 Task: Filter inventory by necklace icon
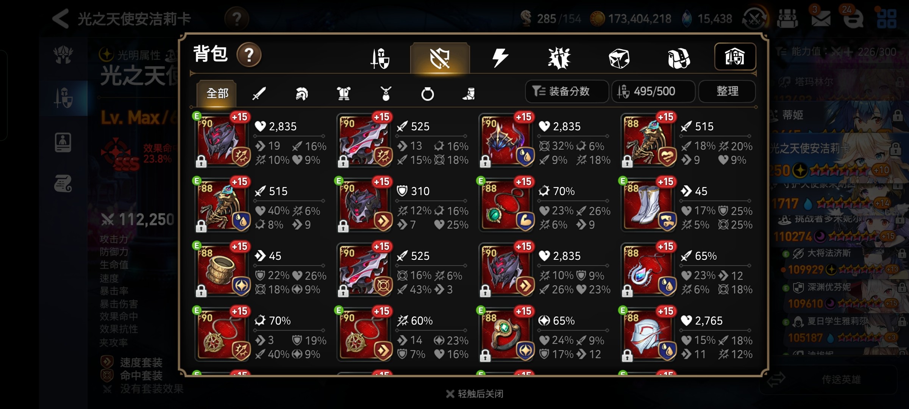click(x=386, y=93)
